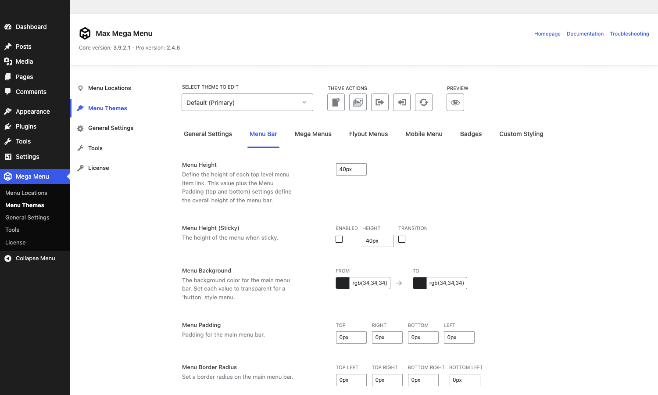Open the Media library in the admin sidebar

[x=35, y=61]
